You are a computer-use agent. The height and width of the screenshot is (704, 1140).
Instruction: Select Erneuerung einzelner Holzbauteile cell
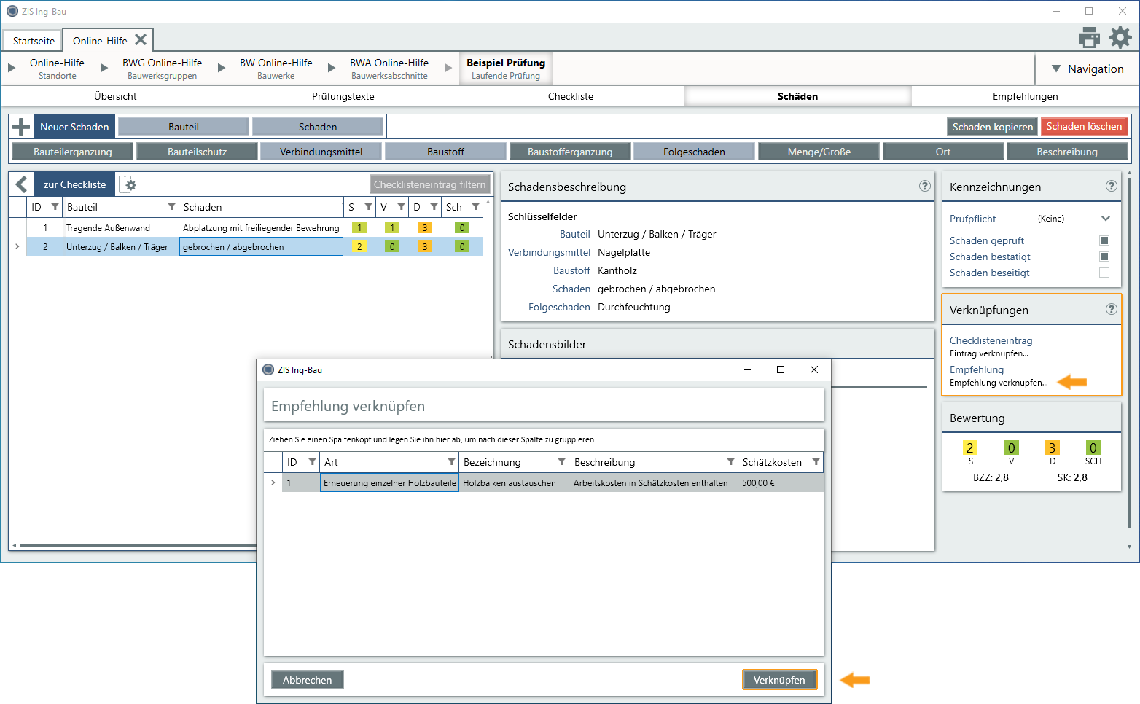pos(389,482)
